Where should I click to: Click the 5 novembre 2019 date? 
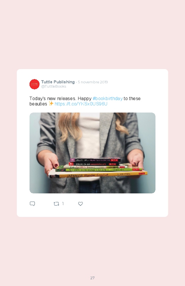[x=93, y=82]
